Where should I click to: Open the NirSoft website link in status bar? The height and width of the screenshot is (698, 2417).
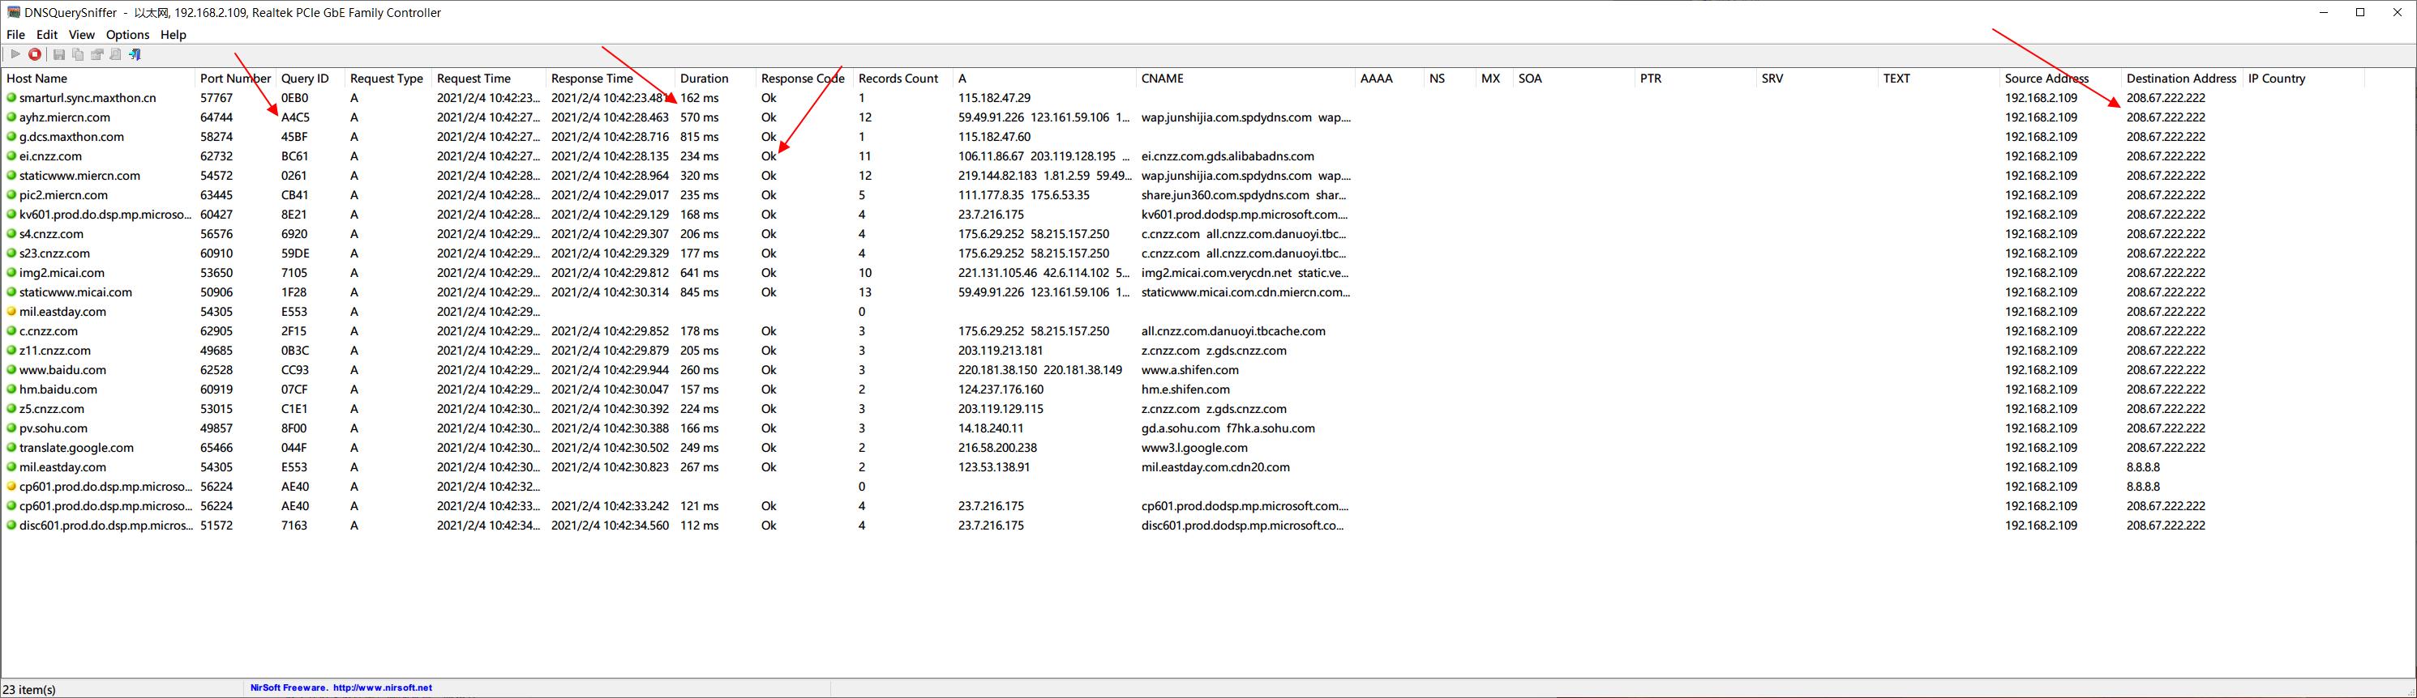[341, 687]
